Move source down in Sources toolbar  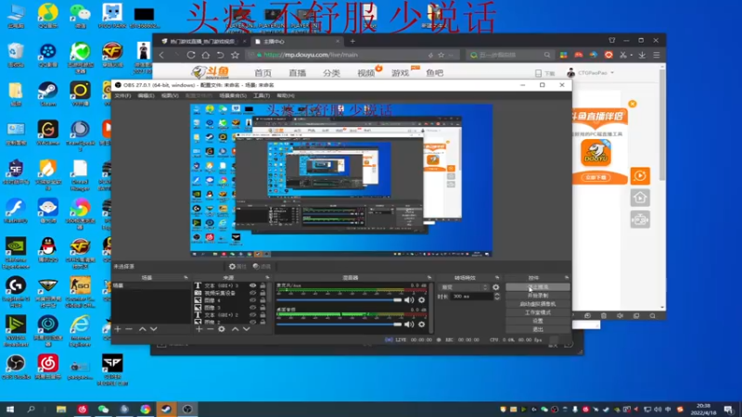247,329
